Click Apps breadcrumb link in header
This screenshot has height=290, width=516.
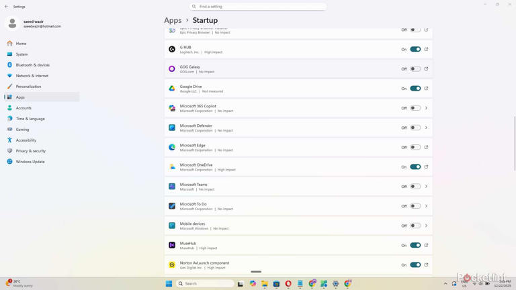173,21
